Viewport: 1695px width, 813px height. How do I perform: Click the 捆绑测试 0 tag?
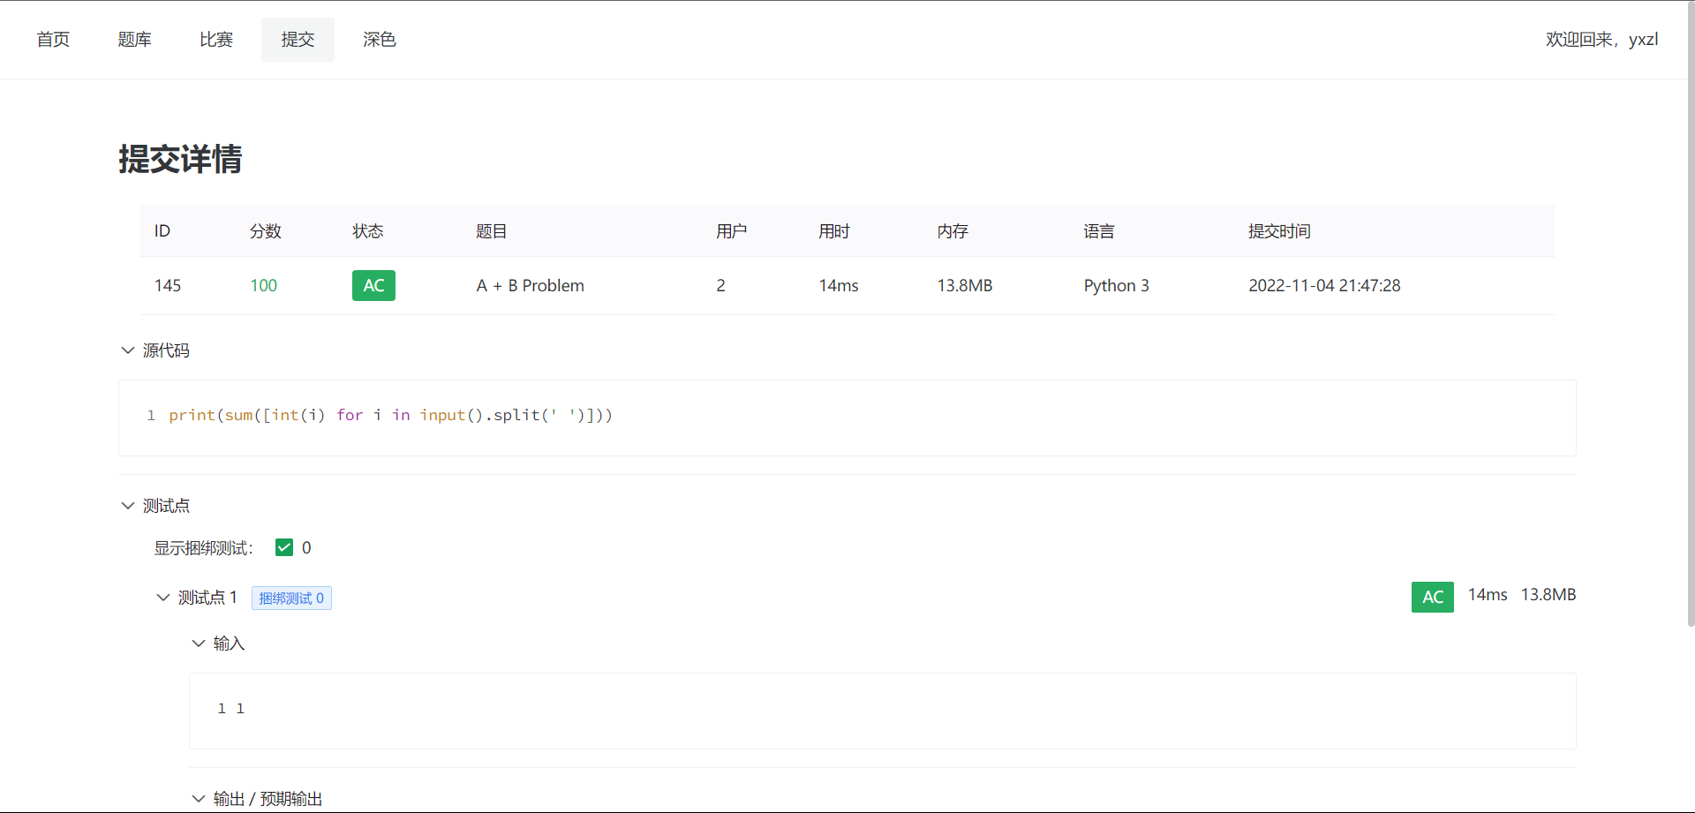(x=291, y=598)
